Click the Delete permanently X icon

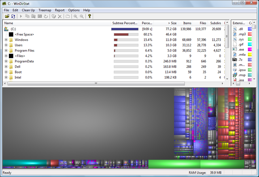(x=59, y=16)
